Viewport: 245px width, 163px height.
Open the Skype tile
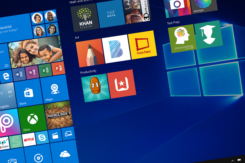(42, 138)
